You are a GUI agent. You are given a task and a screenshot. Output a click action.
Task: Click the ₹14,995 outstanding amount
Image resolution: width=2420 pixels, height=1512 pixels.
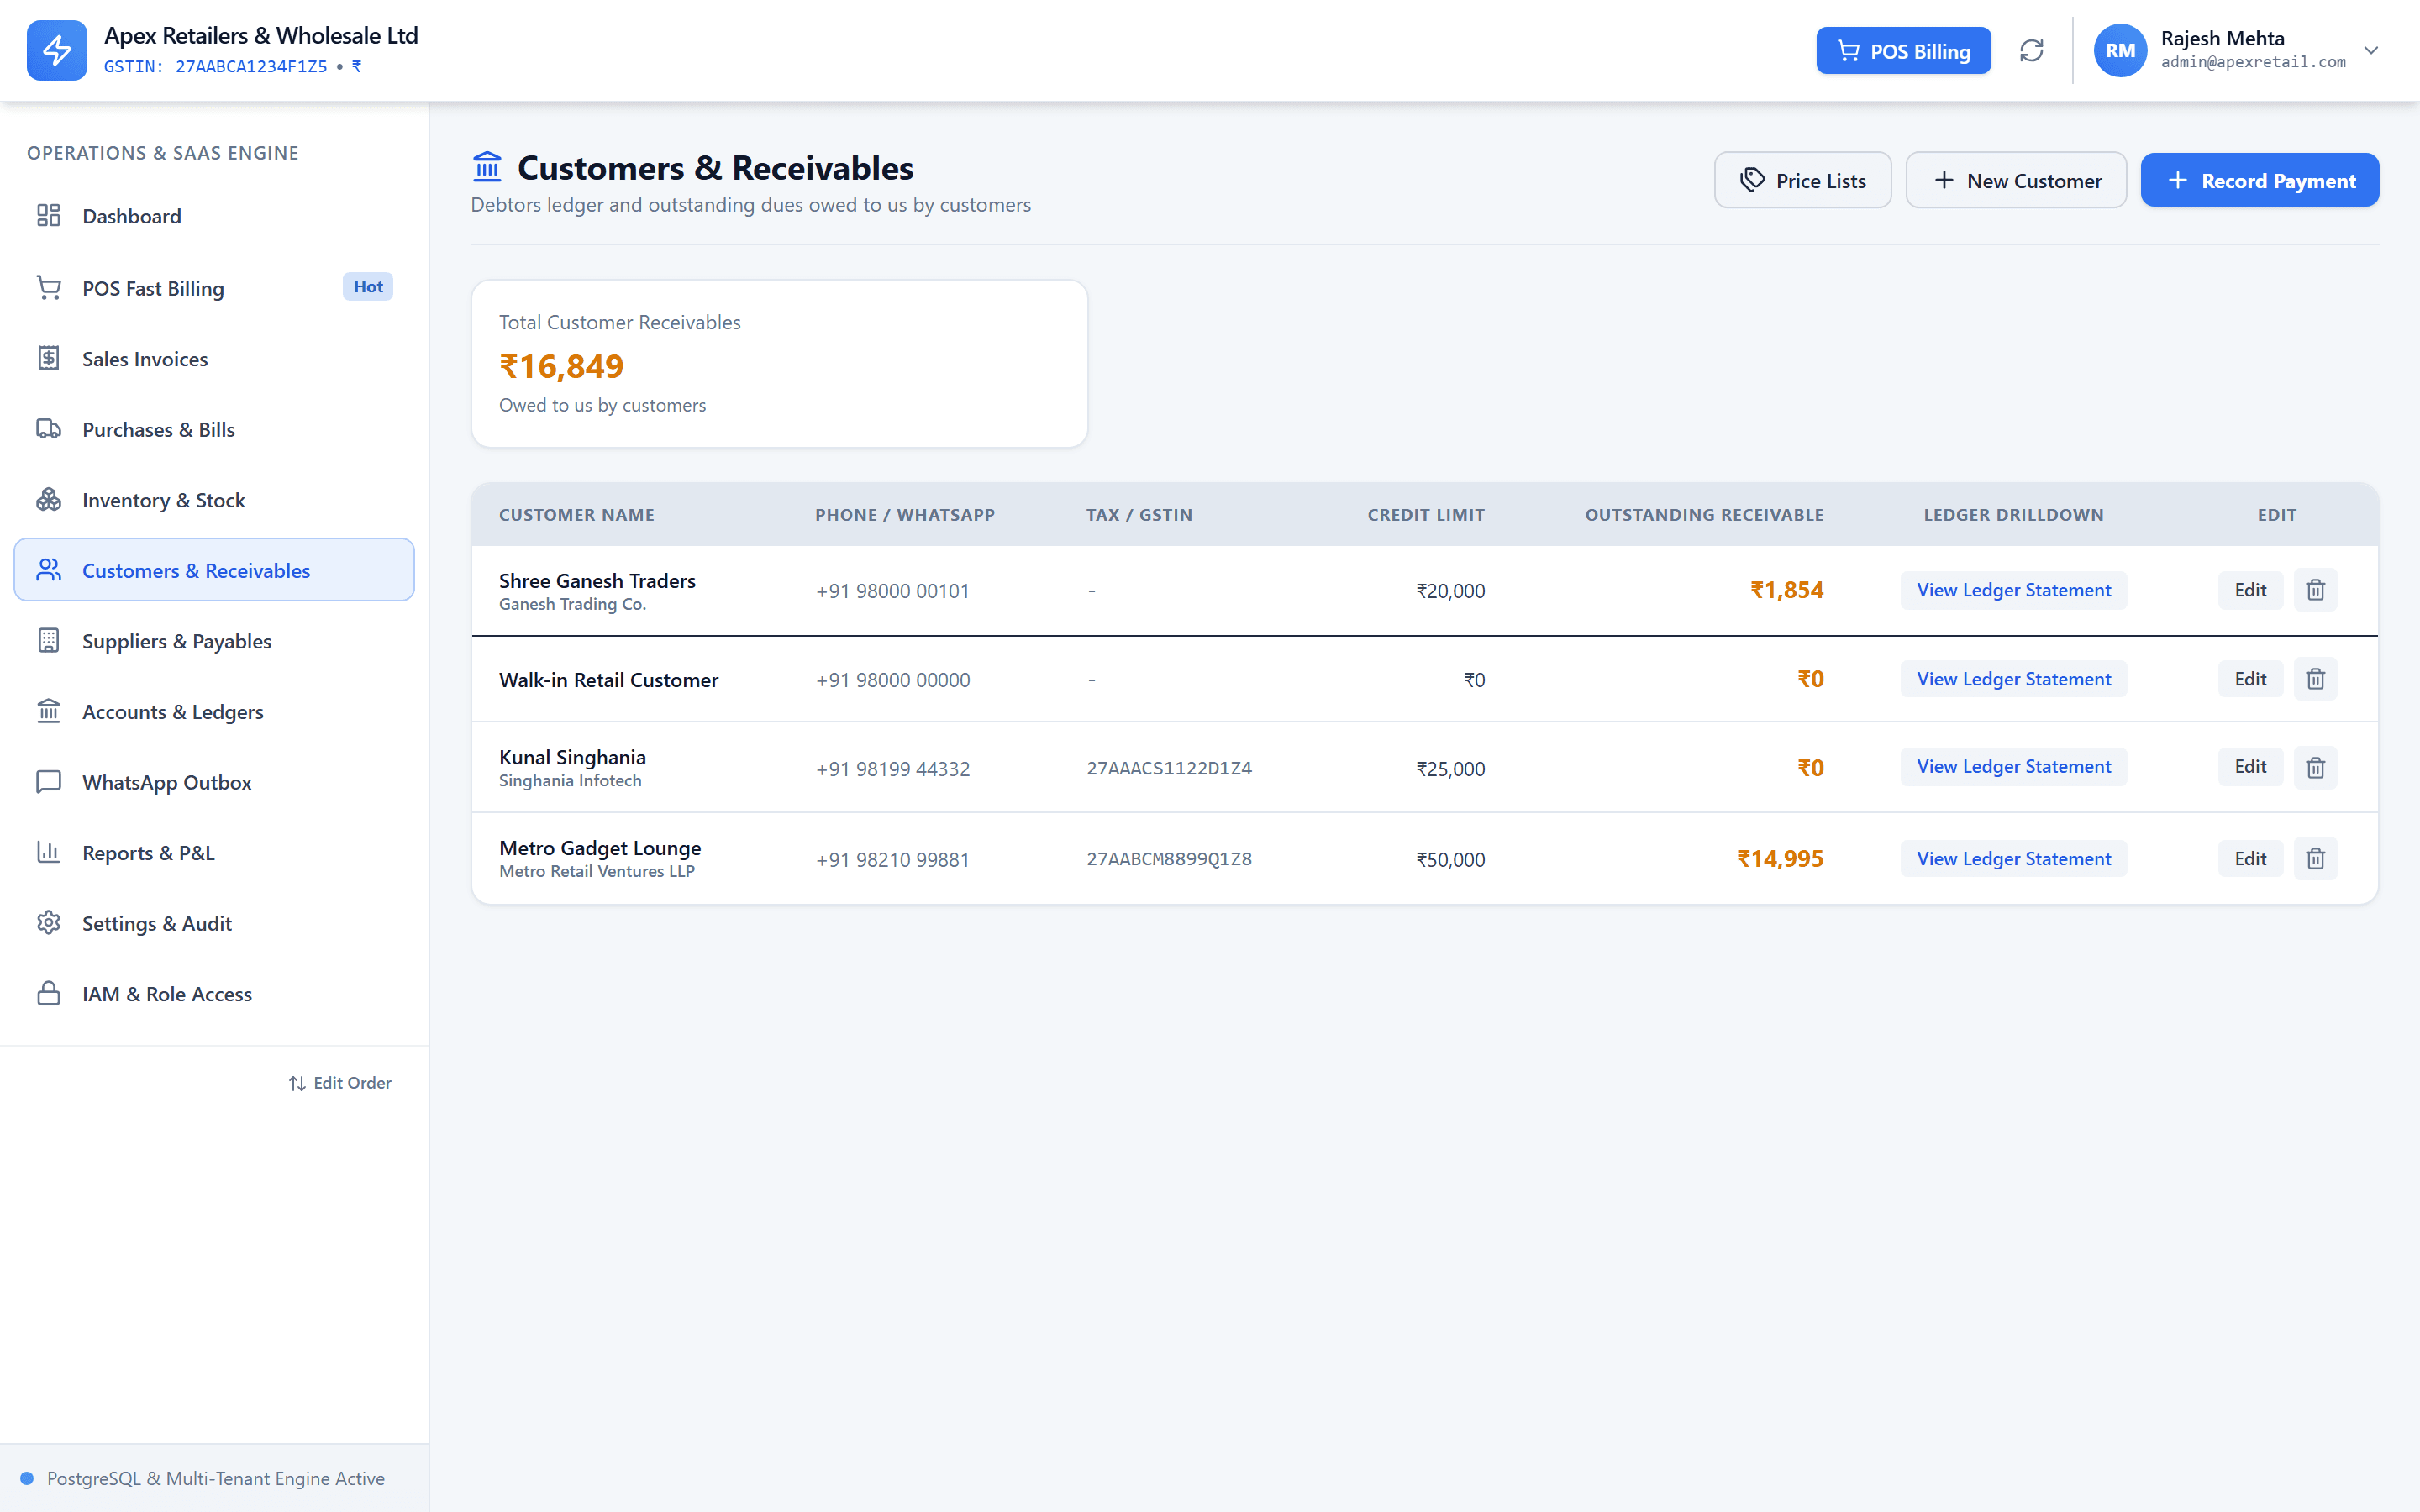pos(1780,859)
